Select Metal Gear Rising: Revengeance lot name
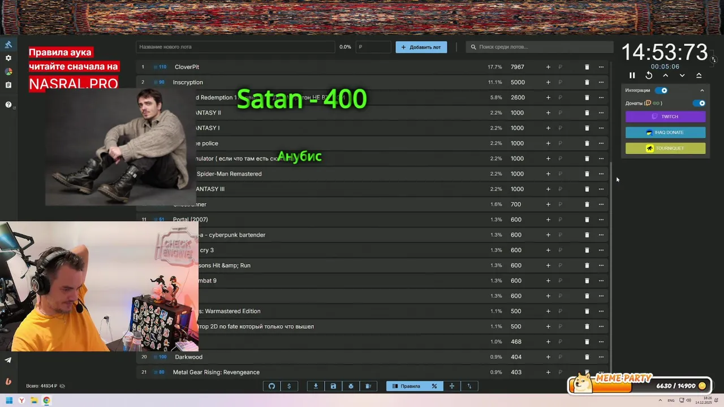Screen dimensions: 724x407 pyautogui.click(x=216, y=372)
